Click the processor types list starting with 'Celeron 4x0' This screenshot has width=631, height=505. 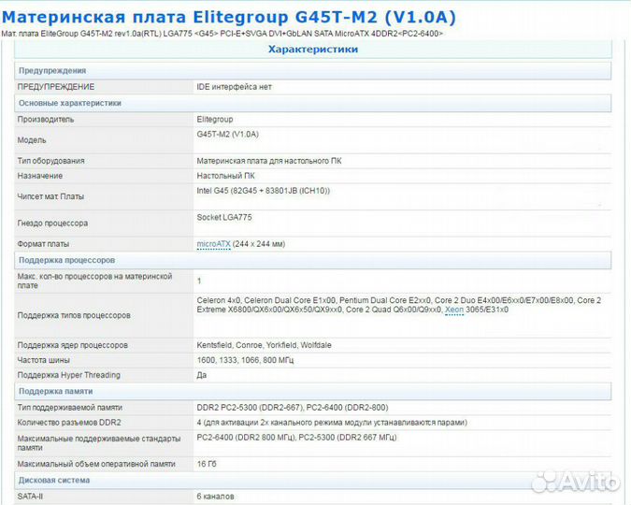(x=399, y=305)
